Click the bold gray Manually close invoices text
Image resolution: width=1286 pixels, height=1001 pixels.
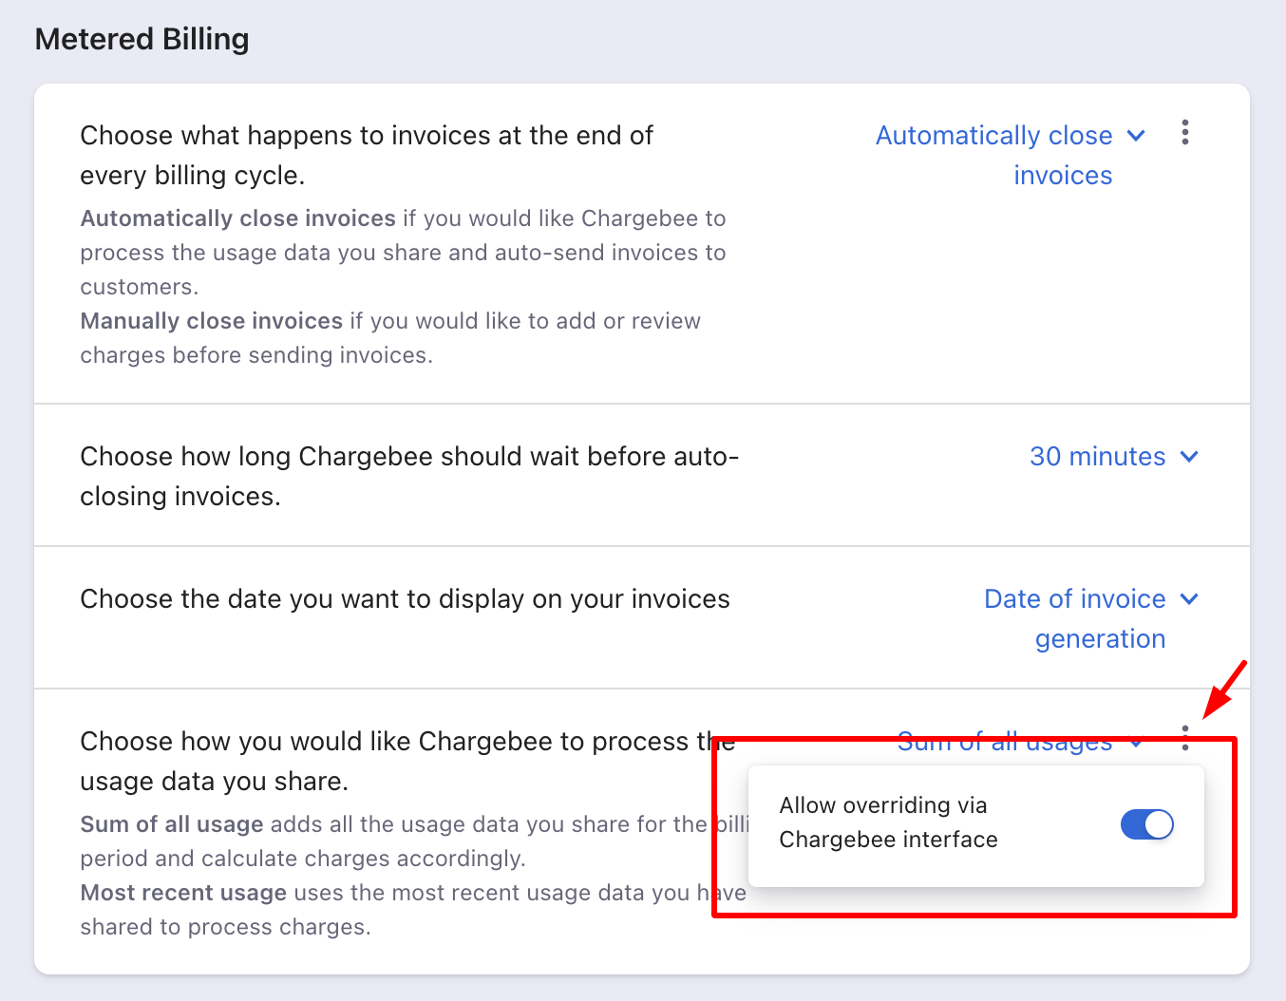(212, 321)
